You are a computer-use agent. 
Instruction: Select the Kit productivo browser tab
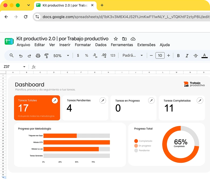pos(65,5)
